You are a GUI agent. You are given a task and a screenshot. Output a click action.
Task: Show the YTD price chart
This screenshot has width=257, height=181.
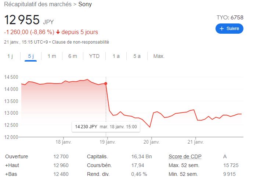(94, 56)
